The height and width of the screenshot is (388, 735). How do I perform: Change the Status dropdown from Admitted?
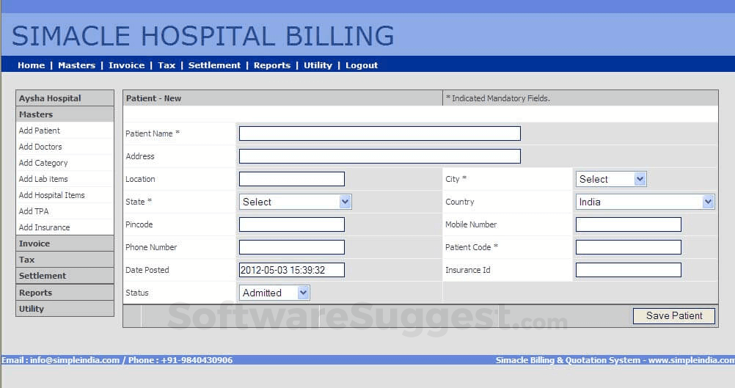274,293
